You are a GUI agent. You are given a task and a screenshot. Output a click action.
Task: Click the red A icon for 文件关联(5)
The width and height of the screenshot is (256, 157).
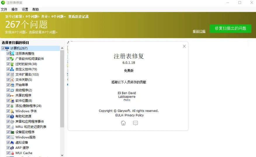(x=12, y=80)
